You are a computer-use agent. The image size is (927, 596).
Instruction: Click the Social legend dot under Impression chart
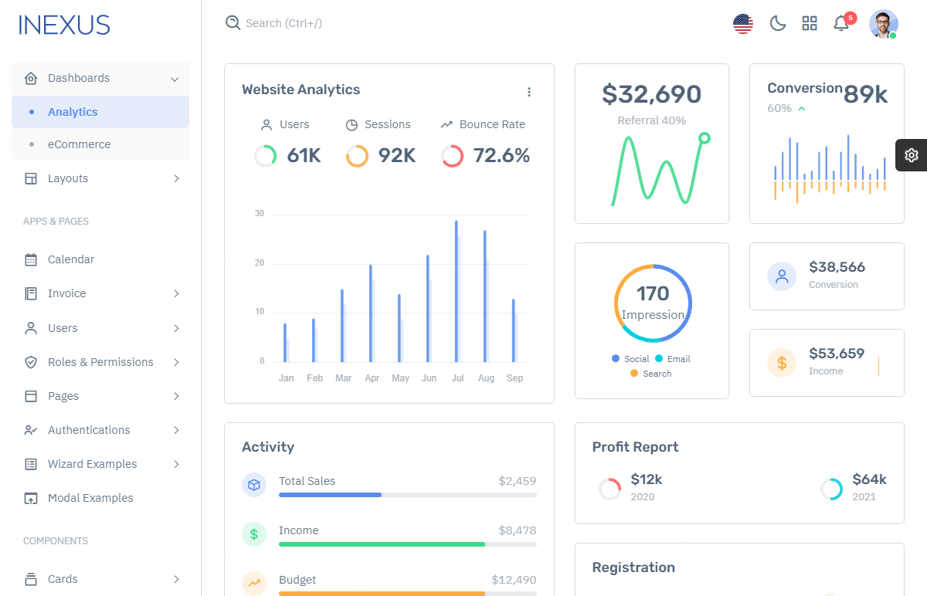616,358
